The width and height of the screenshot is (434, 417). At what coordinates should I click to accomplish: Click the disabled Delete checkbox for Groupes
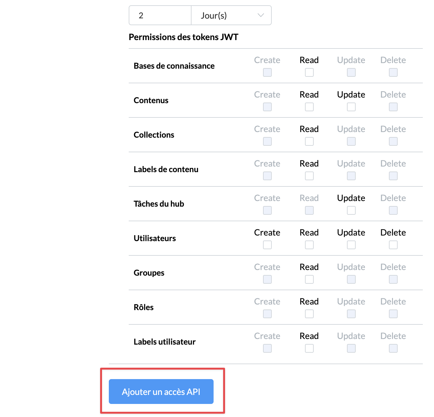pyautogui.click(x=393, y=279)
